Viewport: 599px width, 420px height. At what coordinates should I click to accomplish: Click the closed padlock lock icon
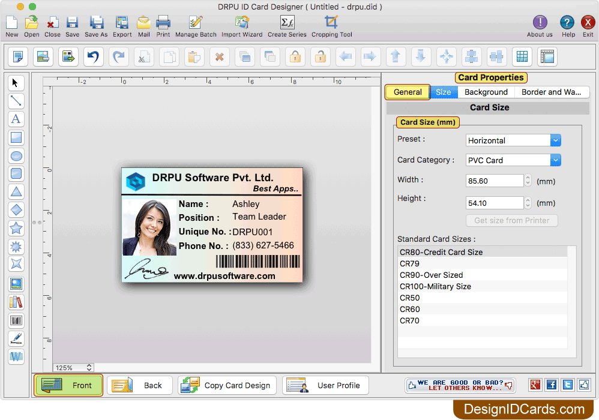pyautogui.click(x=295, y=57)
